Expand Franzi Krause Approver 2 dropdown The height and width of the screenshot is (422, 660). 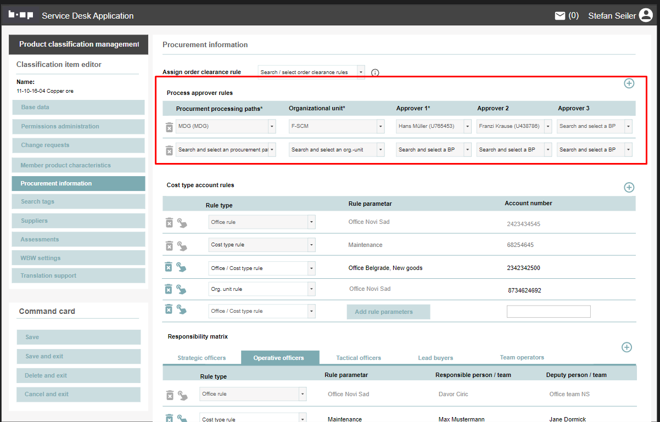[547, 127]
